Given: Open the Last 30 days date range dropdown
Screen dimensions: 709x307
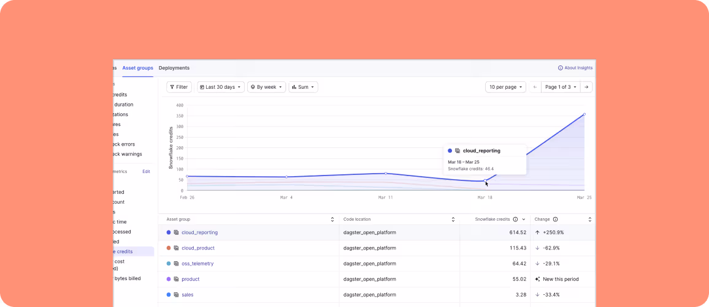Looking at the screenshot, I should click(221, 87).
